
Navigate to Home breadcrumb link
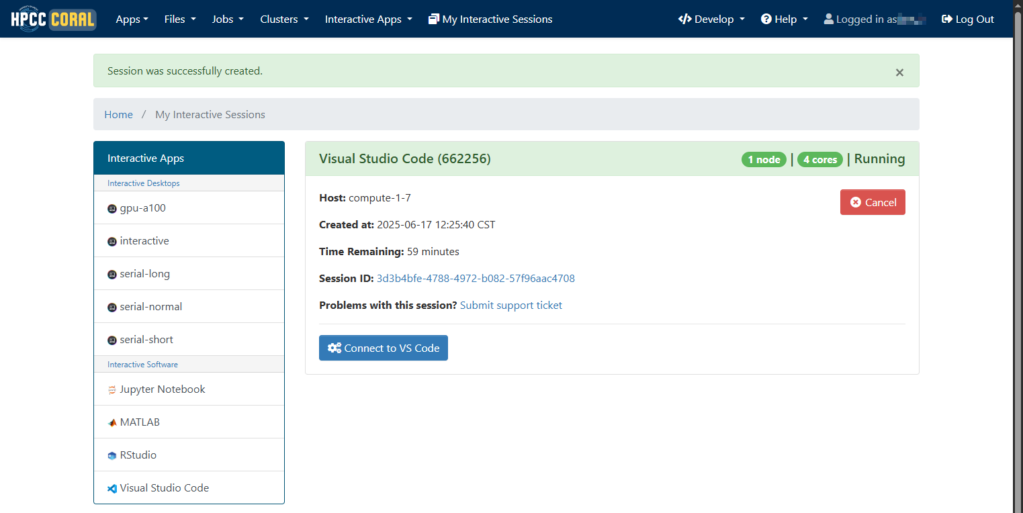click(118, 115)
